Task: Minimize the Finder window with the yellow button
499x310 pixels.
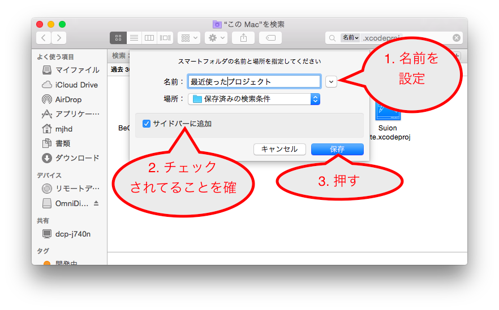Action: pos(51,24)
